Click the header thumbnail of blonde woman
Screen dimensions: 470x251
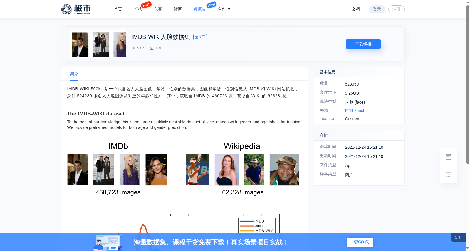tap(120, 45)
